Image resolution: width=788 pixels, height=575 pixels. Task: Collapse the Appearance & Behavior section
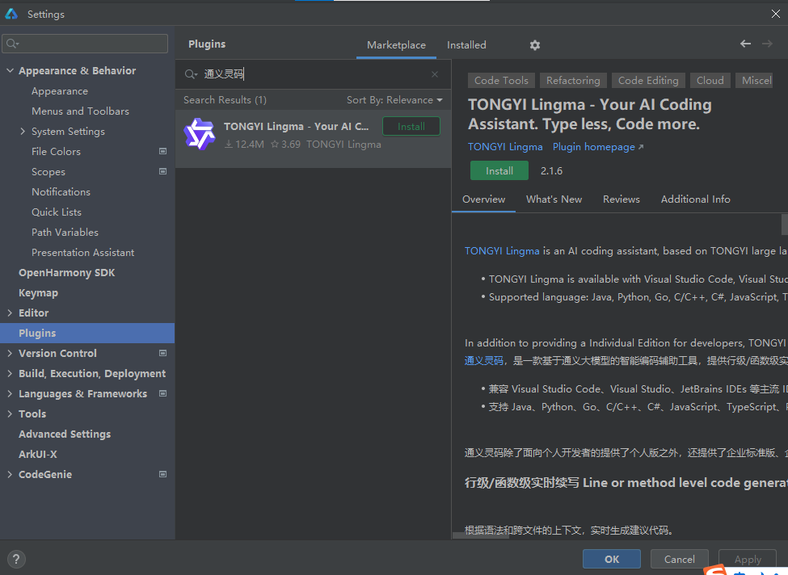tap(10, 71)
